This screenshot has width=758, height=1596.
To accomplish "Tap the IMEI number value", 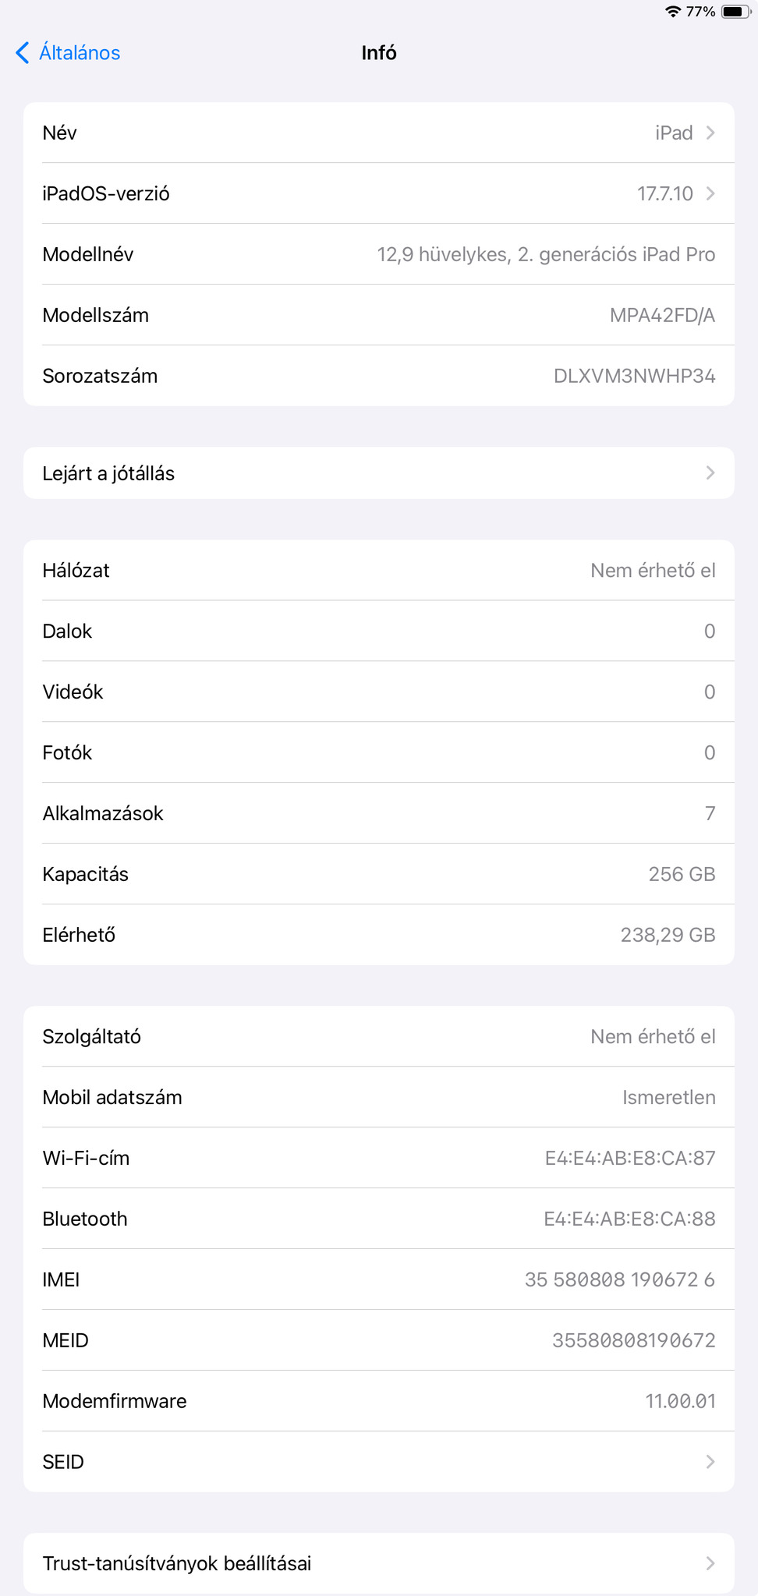I will point(619,1279).
